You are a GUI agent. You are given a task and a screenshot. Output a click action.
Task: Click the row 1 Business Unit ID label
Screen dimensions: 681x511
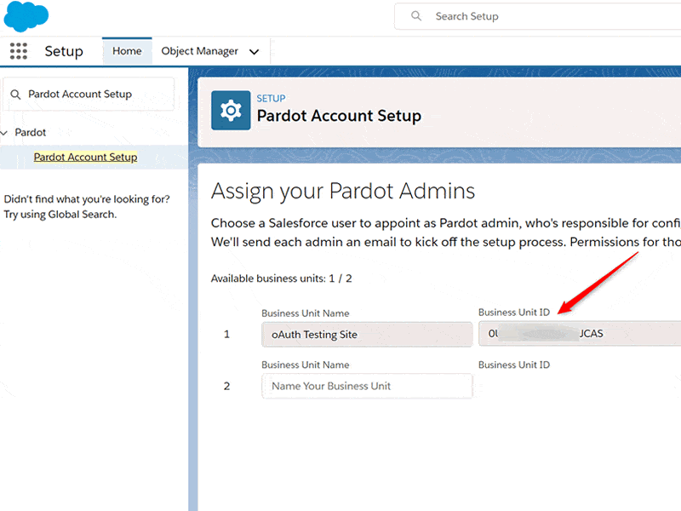[x=514, y=313]
